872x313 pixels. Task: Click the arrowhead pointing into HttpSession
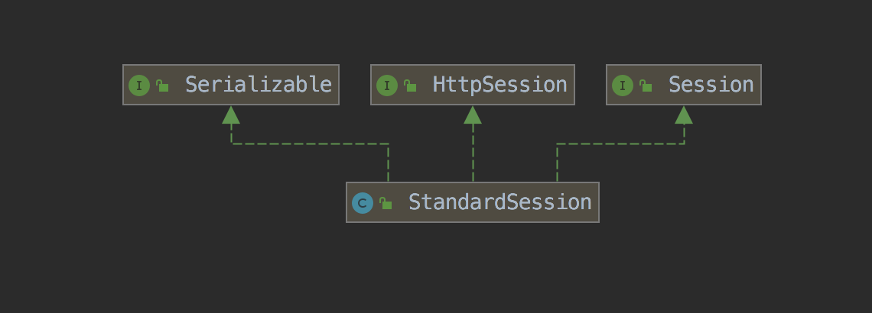pyautogui.click(x=473, y=115)
